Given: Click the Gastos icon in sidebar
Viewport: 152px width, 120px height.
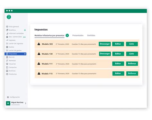Looking at the screenshot, I should 7,47.
